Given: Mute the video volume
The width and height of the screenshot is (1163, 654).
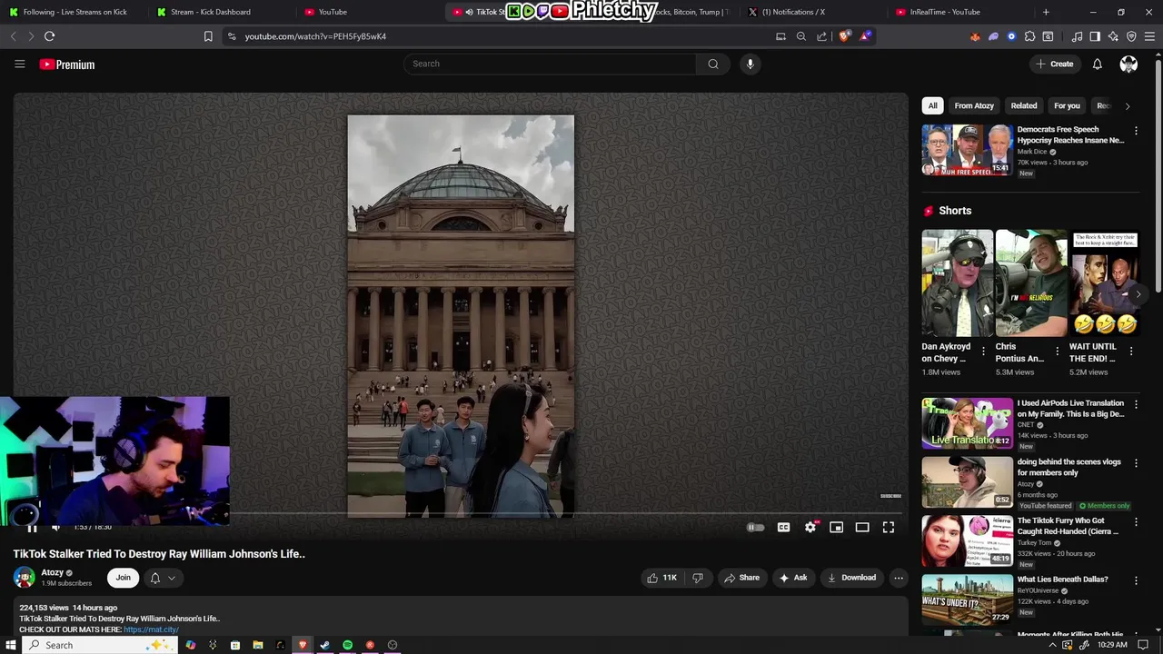Looking at the screenshot, I should point(55,527).
